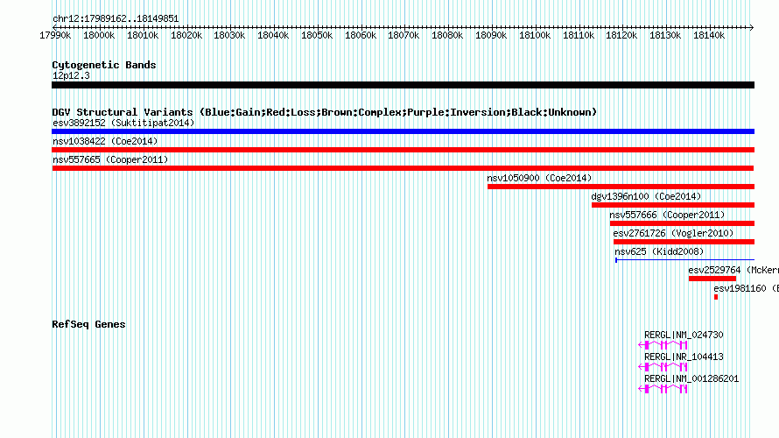Select the red nsv1038422 loss bar
The image size is (779, 438).
click(x=403, y=150)
